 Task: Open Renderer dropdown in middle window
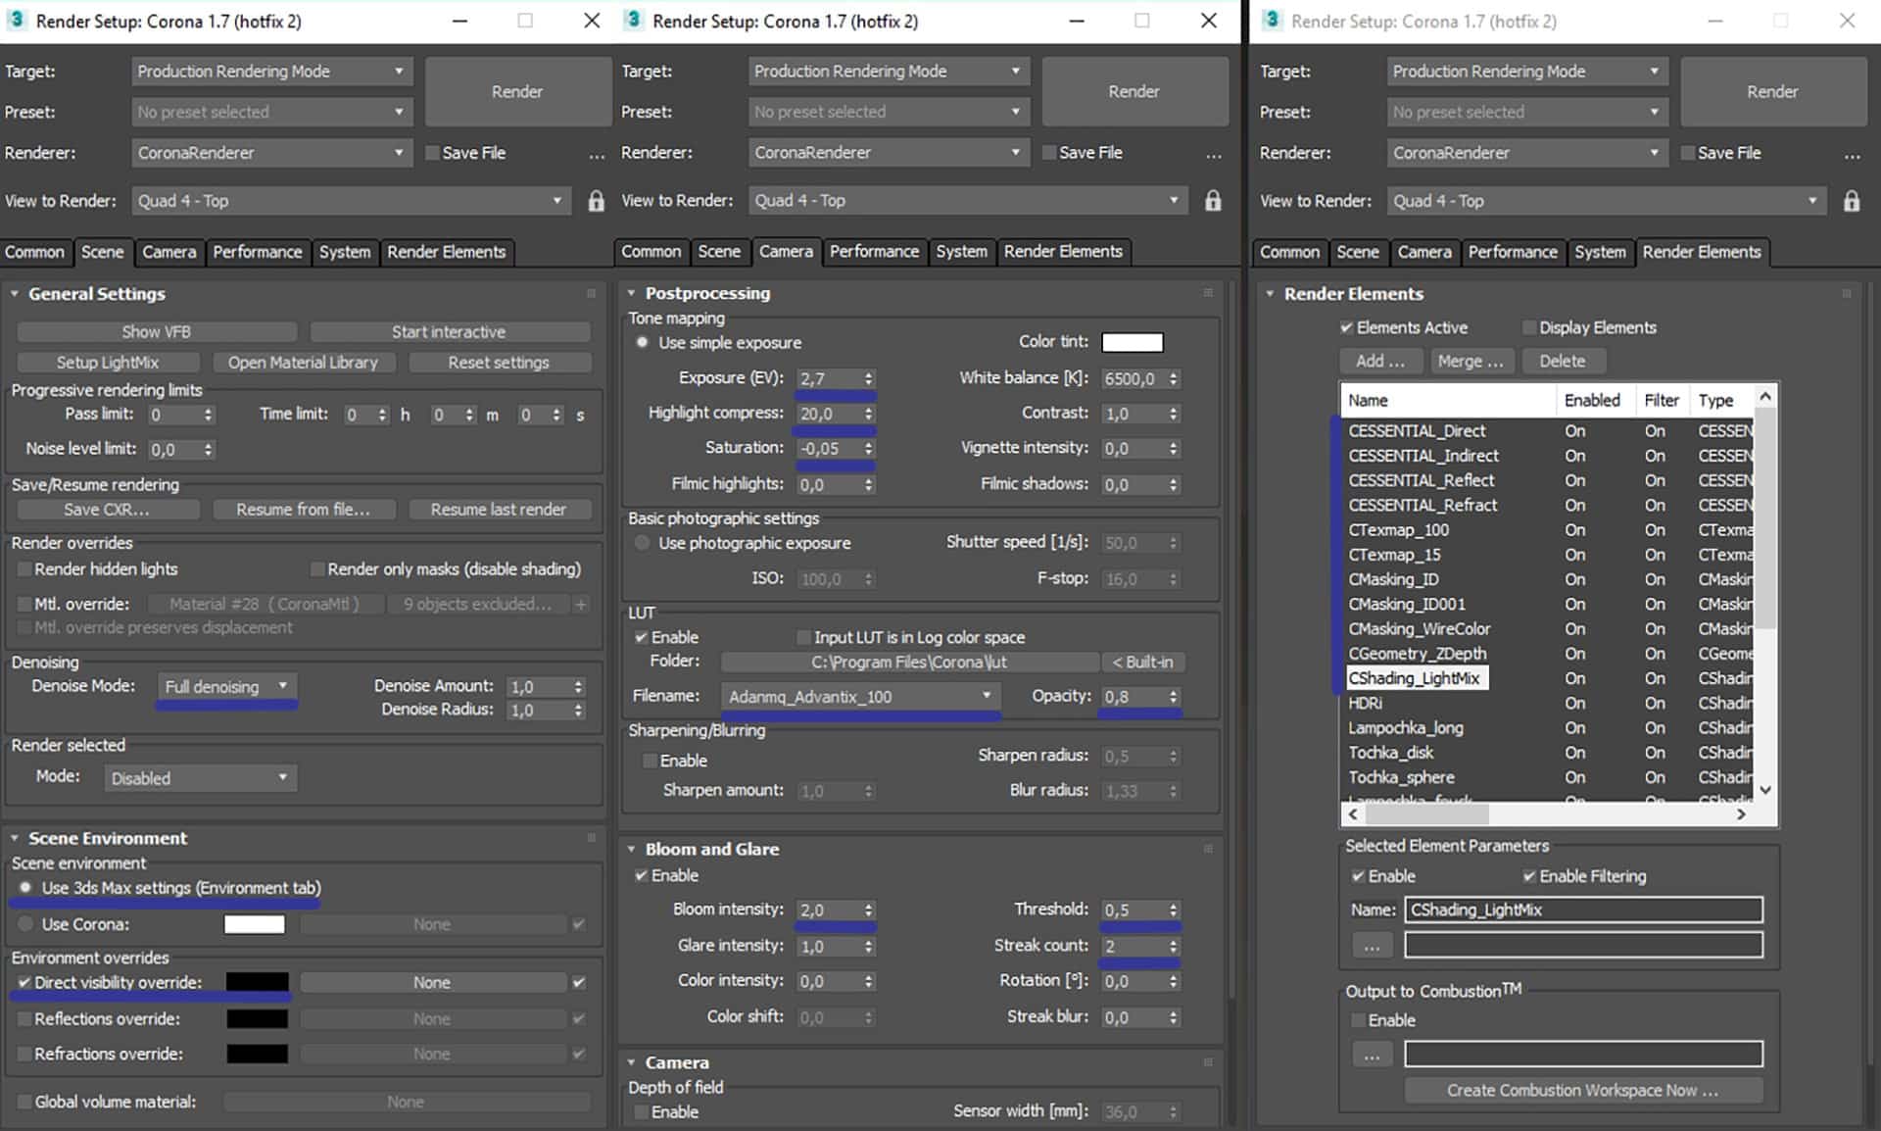[x=889, y=153]
